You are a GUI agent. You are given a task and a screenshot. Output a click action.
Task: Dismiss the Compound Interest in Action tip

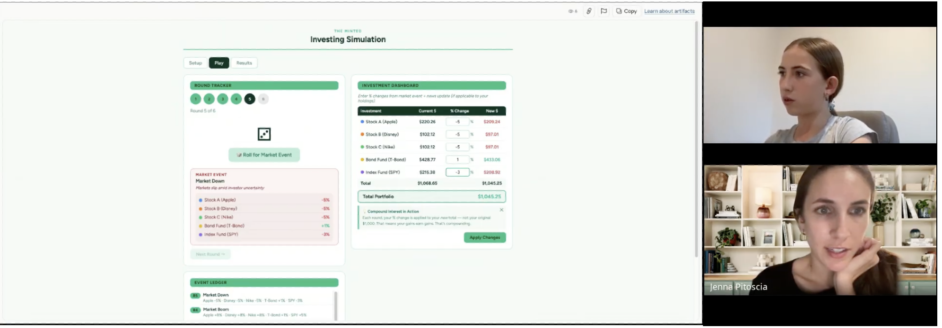click(501, 210)
